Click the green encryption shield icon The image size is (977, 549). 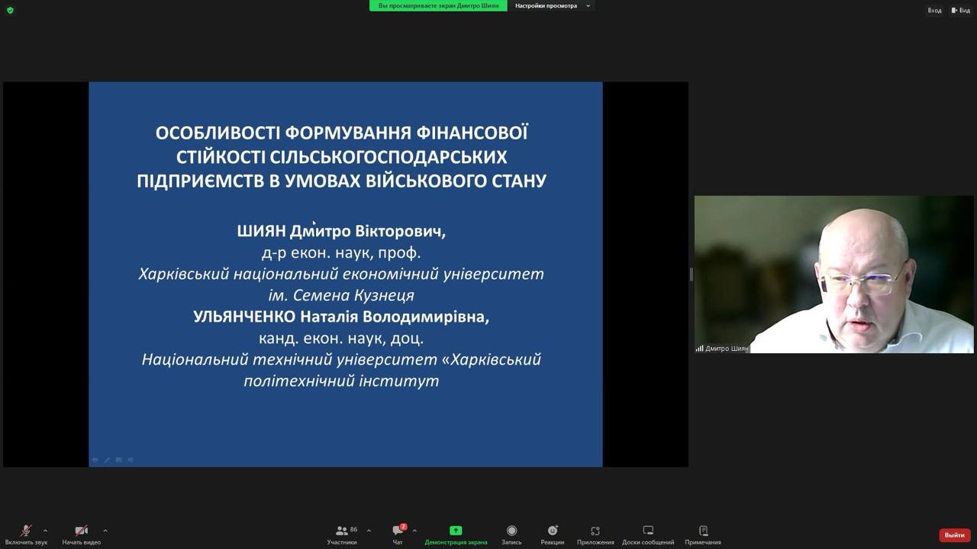pos(10,11)
